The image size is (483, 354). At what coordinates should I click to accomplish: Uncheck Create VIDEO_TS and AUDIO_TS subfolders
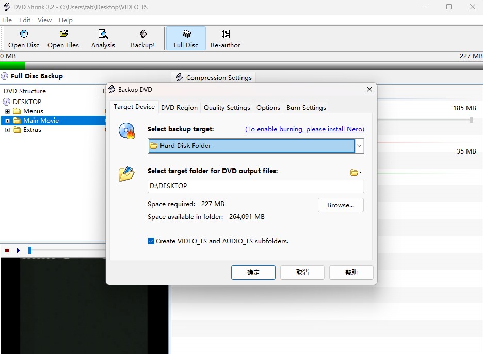click(x=151, y=241)
